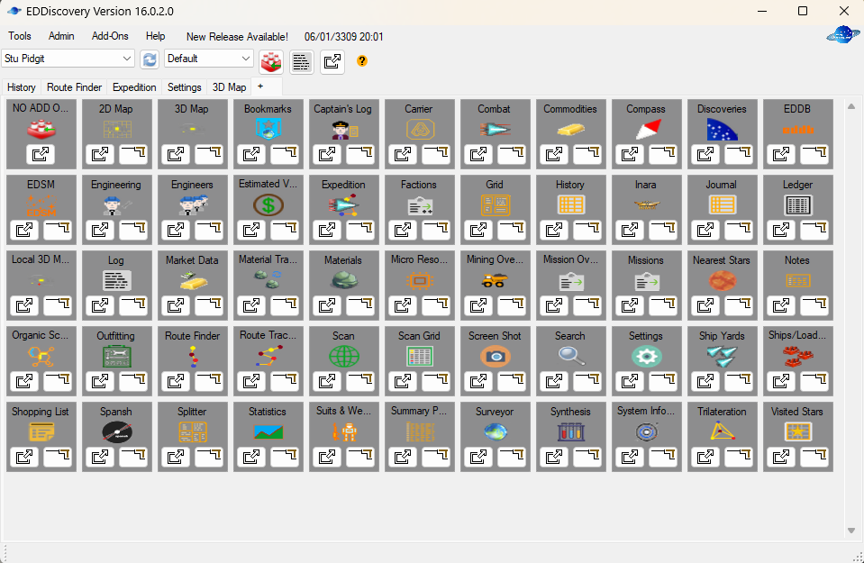Pop out 2D Map into a window

tap(100, 154)
